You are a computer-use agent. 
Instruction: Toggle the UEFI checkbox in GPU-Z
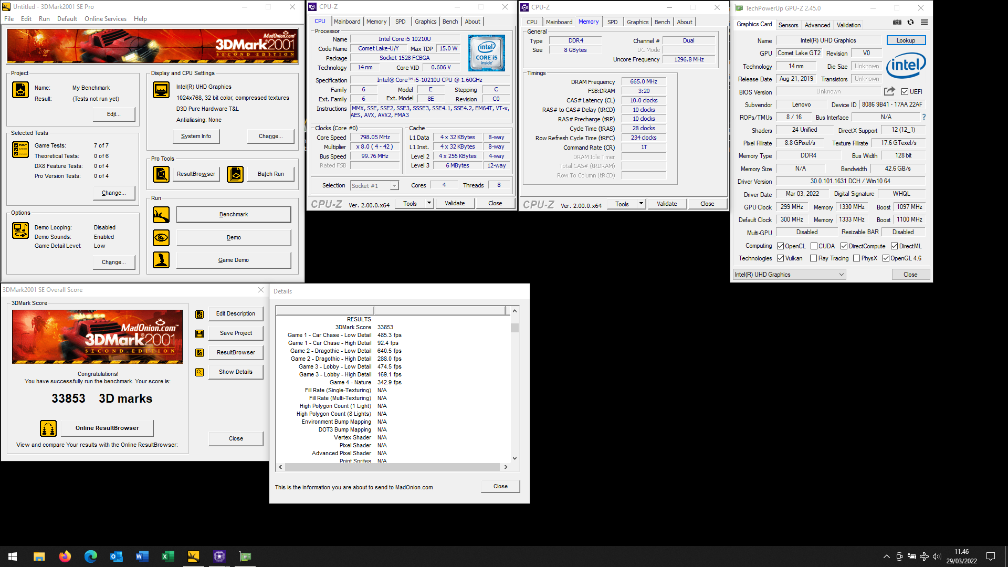(x=905, y=92)
